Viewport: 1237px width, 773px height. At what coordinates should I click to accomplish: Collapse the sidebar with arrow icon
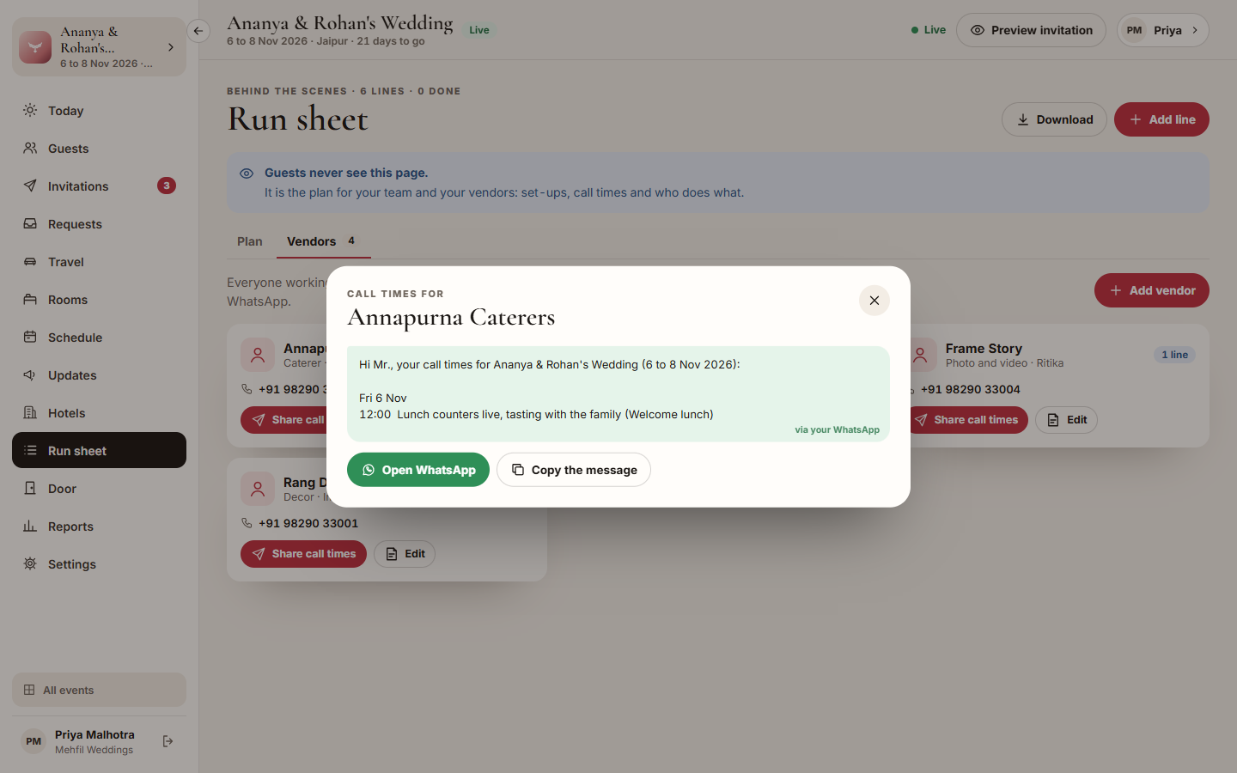[198, 31]
